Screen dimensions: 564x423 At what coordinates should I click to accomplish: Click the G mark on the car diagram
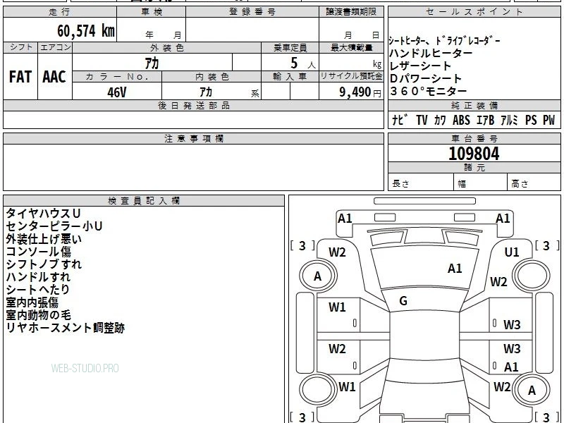click(x=403, y=301)
